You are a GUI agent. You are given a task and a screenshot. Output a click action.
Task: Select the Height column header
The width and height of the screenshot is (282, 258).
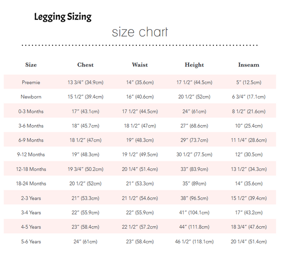click(x=194, y=65)
